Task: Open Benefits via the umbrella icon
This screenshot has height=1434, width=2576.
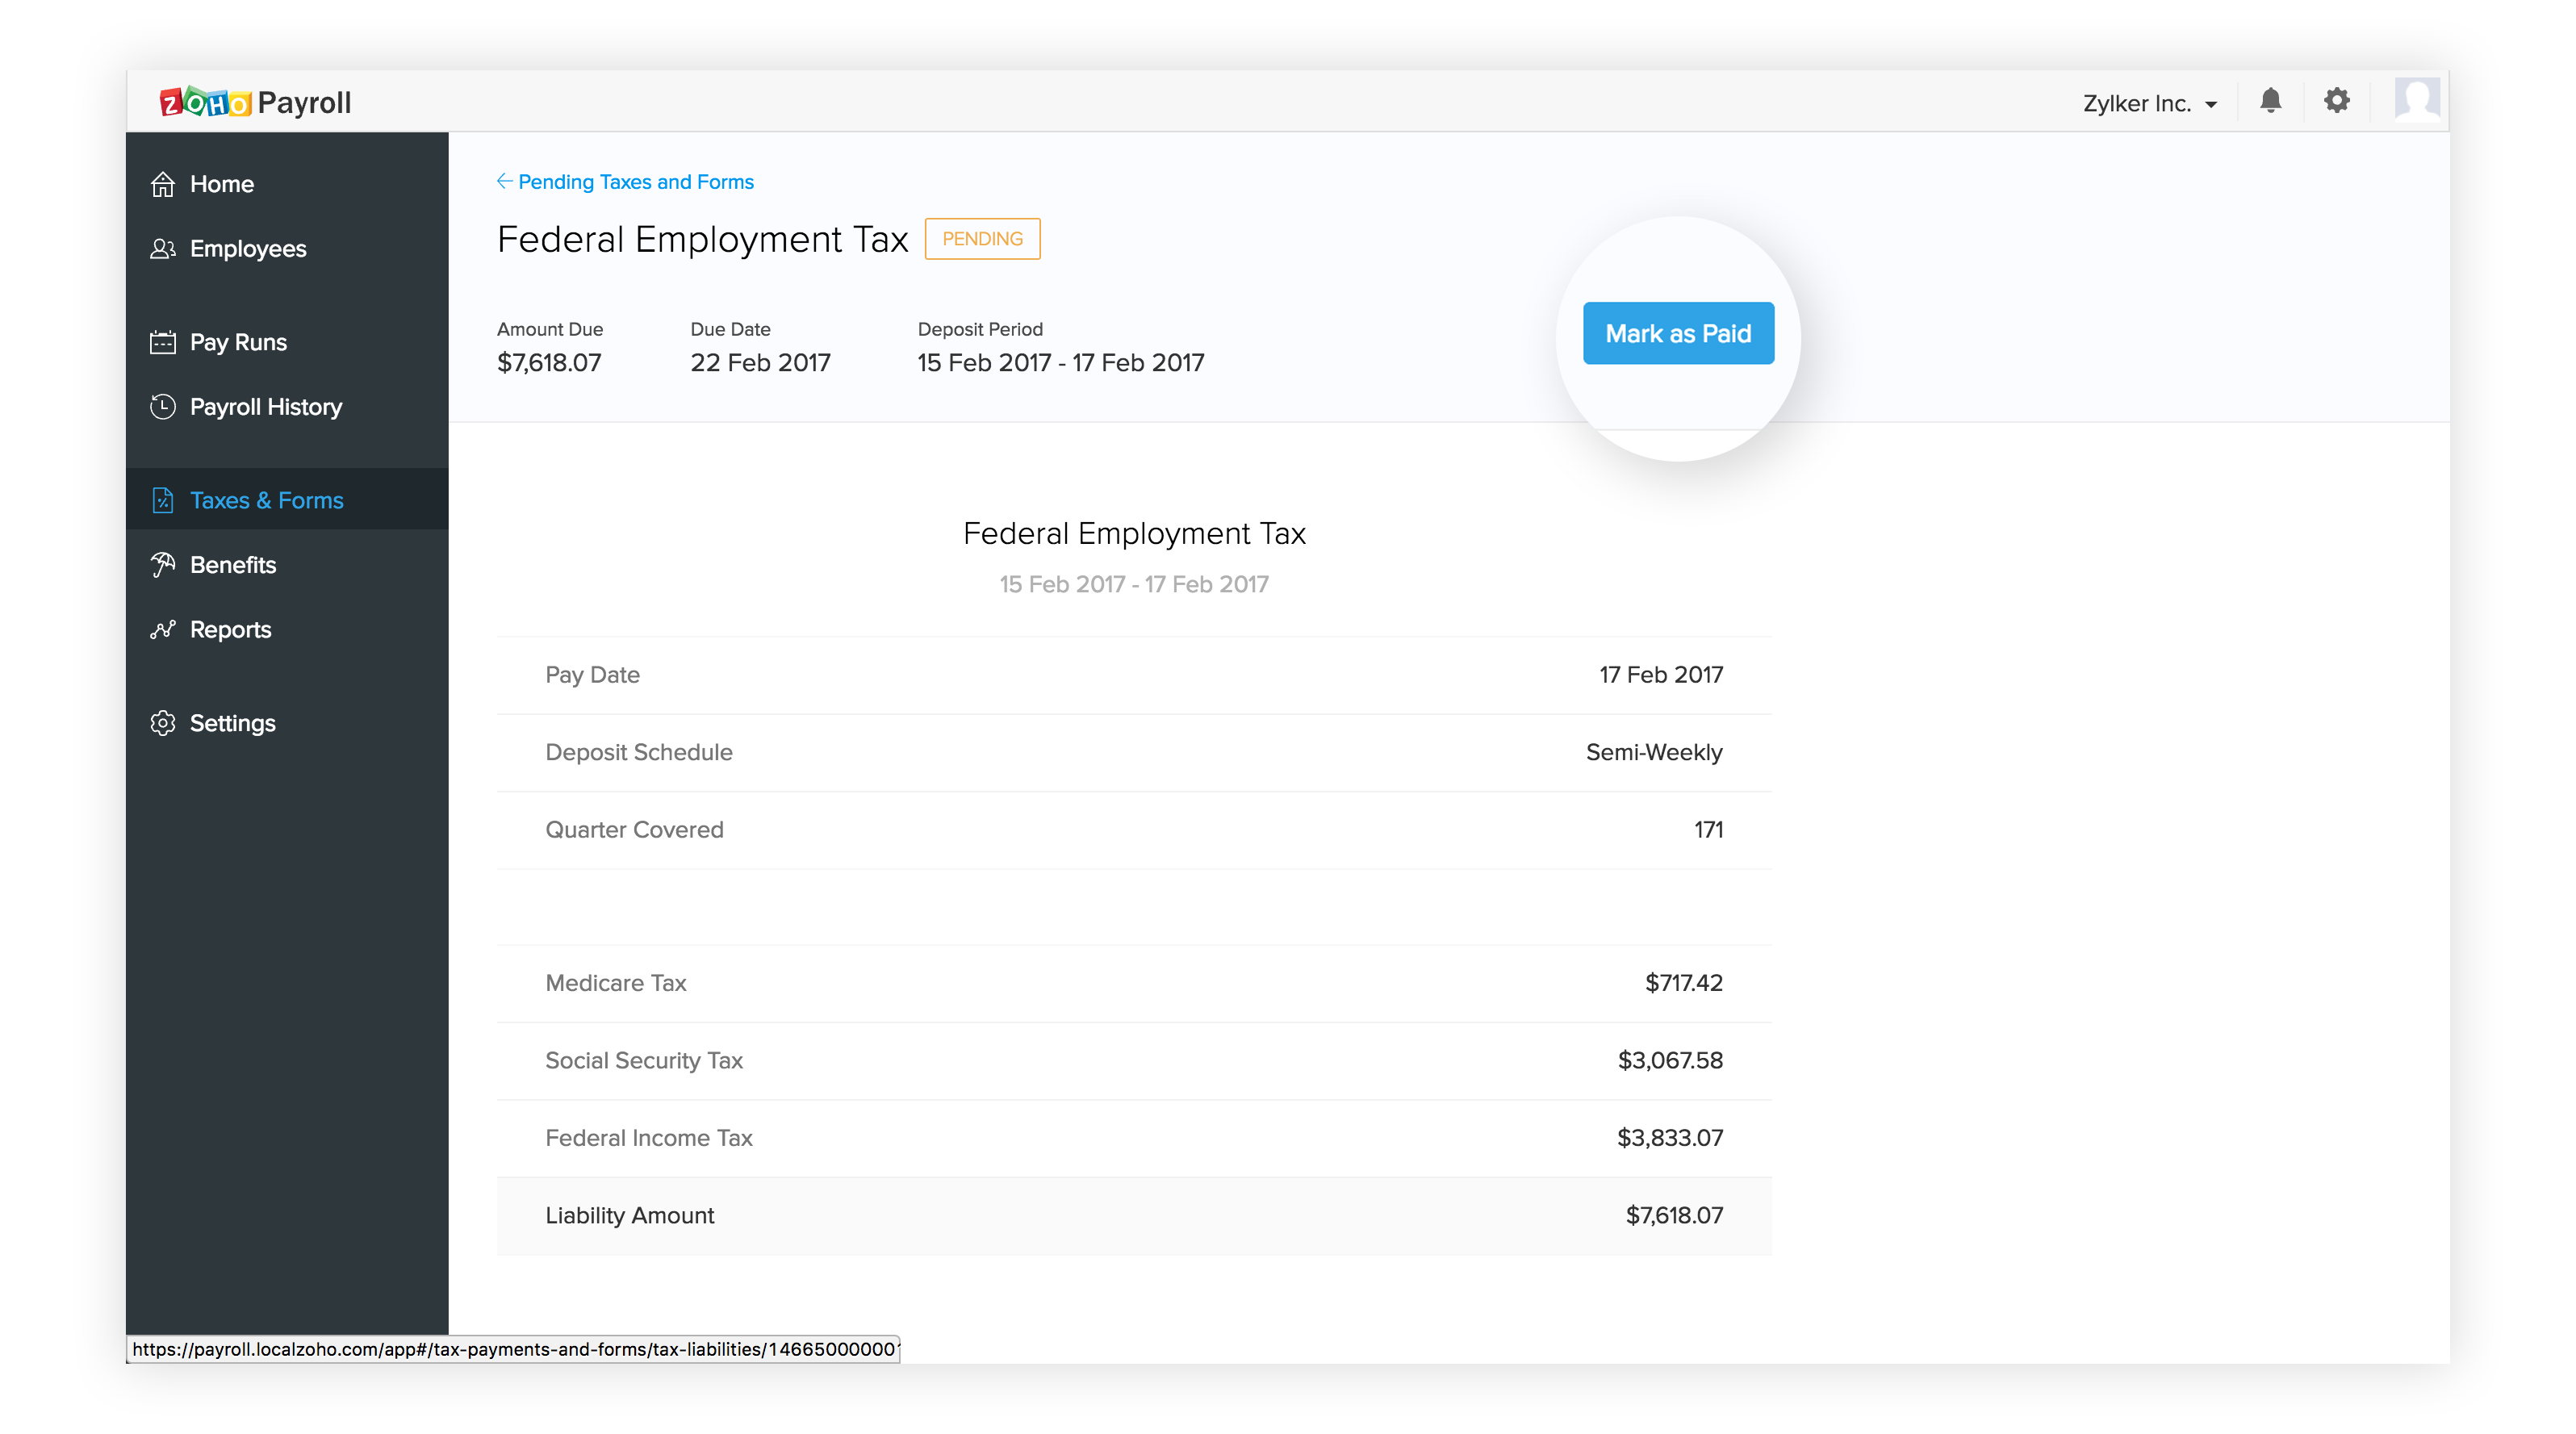Action: (163, 564)
